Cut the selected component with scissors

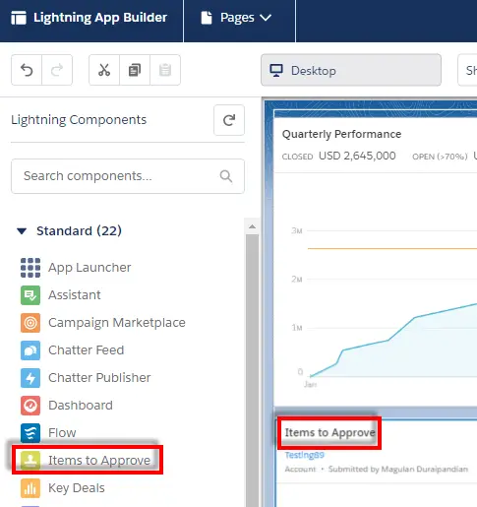click(x=104, y=70)
